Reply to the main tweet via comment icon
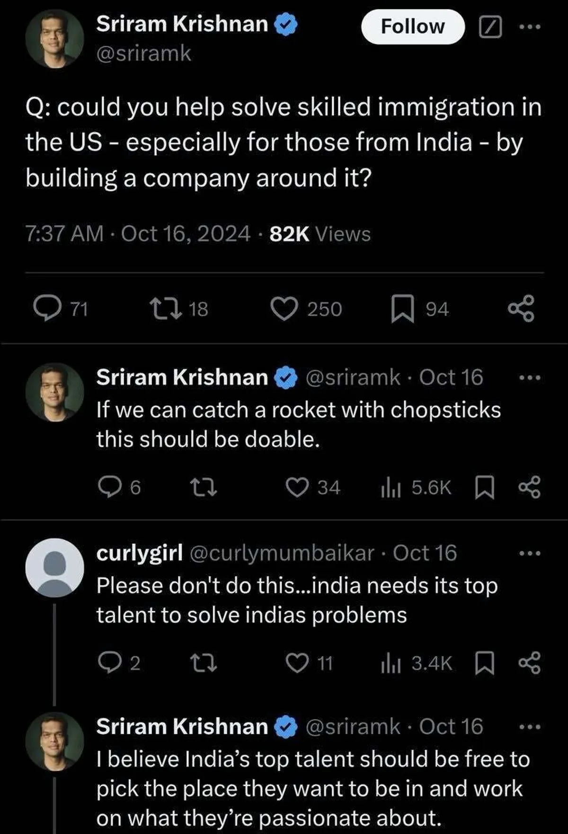 click(x=48, y=309)
